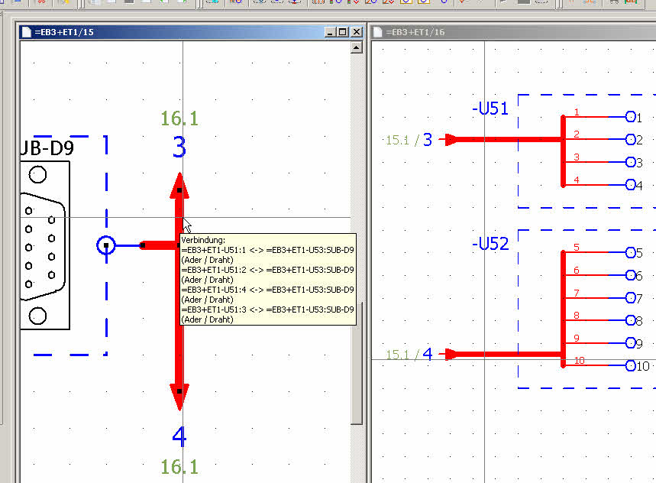Select terminal 10 circle on -U52
The width and height of the screenshot is (656, 483).
point(631,365)
